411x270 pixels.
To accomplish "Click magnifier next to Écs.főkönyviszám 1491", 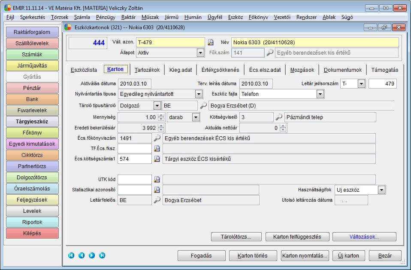I will 157,138.
